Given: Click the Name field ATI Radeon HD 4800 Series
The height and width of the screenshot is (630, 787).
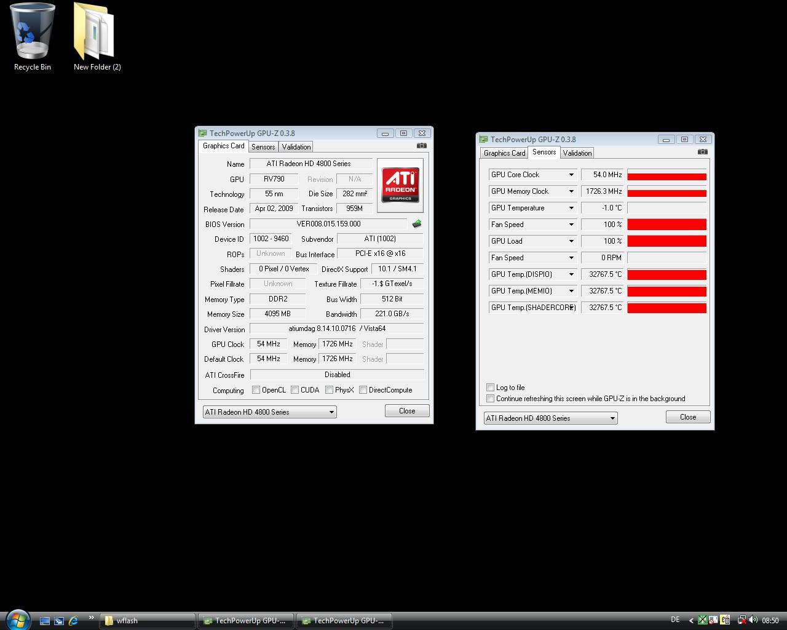Looking at the screenshot, I should 310,164.
